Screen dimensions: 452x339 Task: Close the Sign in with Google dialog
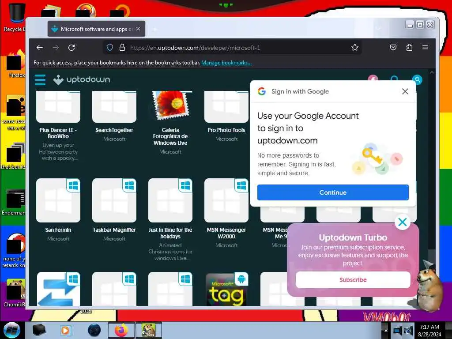405,91
